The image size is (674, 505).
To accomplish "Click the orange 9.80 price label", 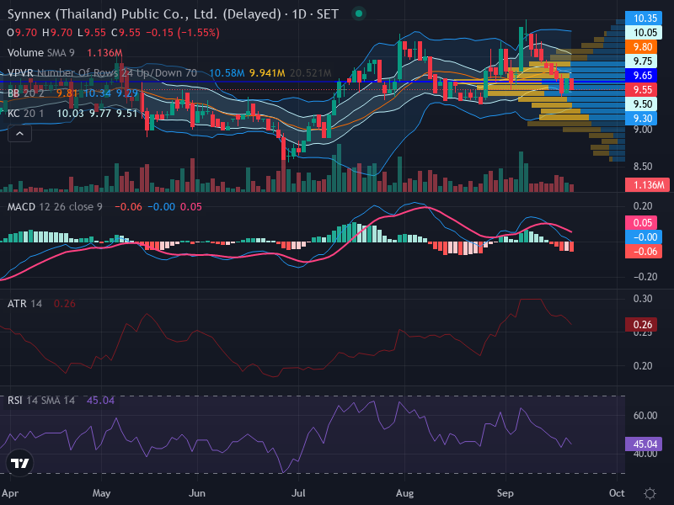I will 644,47.
